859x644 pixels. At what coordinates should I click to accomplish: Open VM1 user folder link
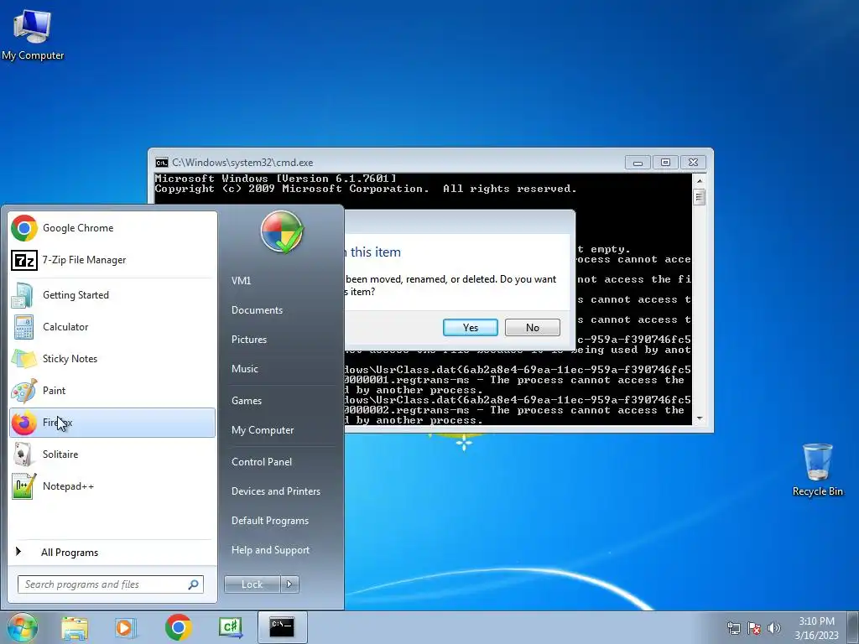(241, 280)
